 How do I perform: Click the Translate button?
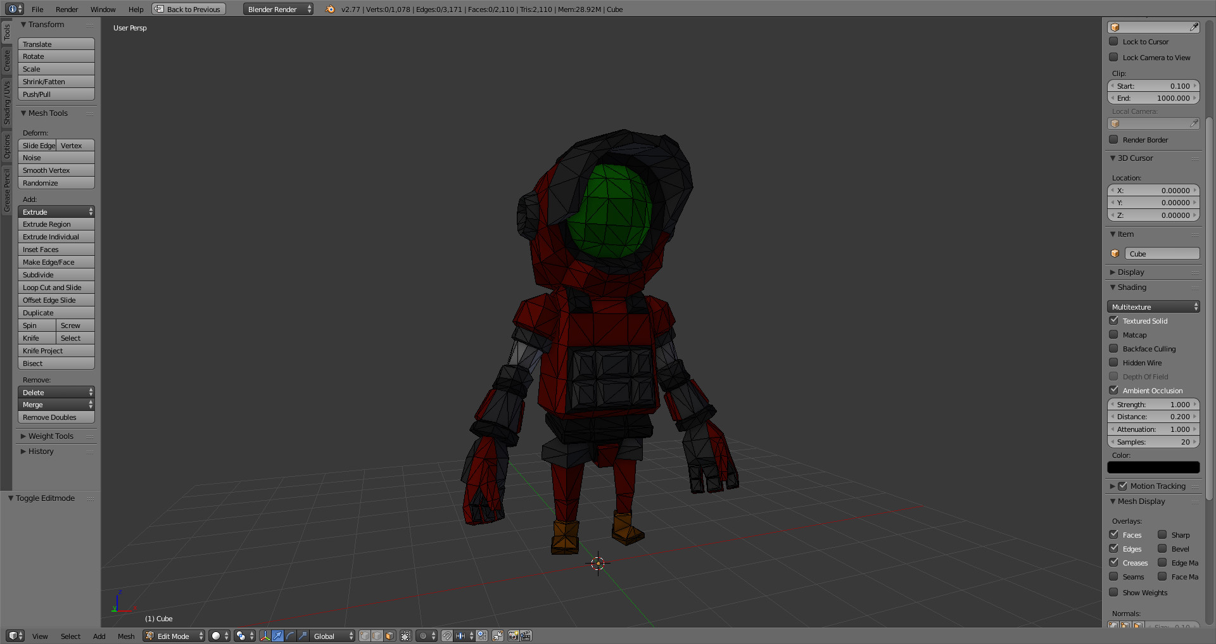point(56,44)
